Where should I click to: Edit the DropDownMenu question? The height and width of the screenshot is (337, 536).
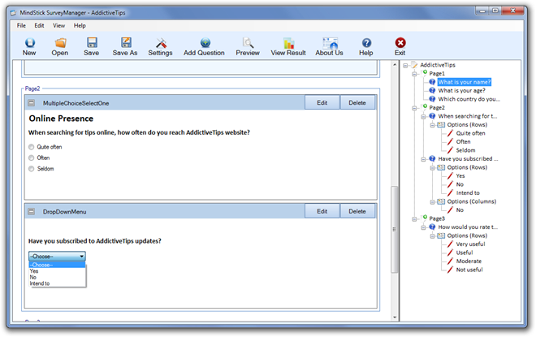coord(322,211)
